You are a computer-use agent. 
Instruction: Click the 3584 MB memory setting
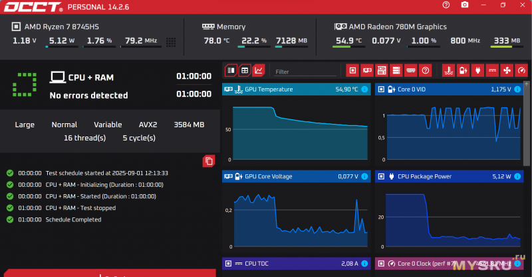pyautogui.click(x=189, y=125)
